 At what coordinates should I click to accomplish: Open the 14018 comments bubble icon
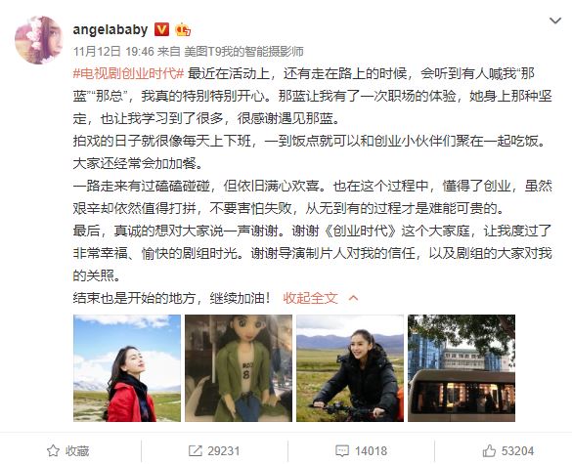coord(342,451)
